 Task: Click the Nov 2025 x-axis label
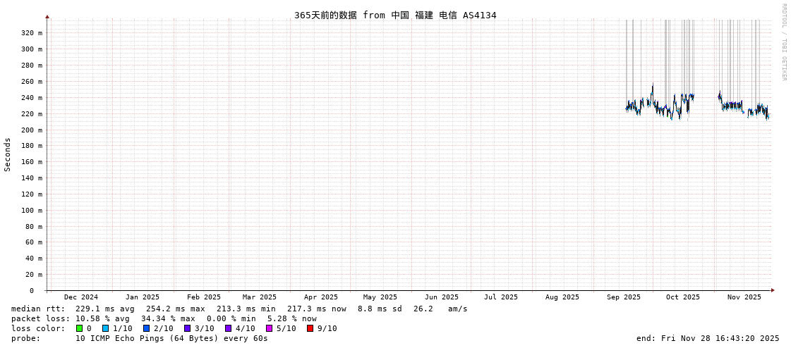coord(744,297)
